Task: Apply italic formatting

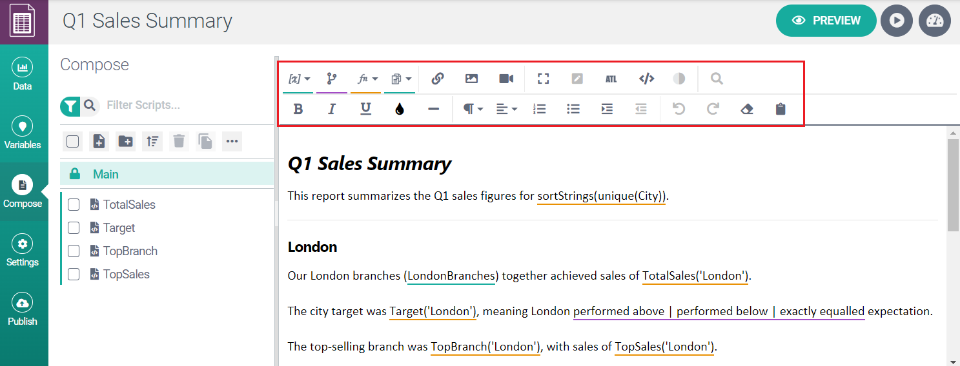Action: 332,110
